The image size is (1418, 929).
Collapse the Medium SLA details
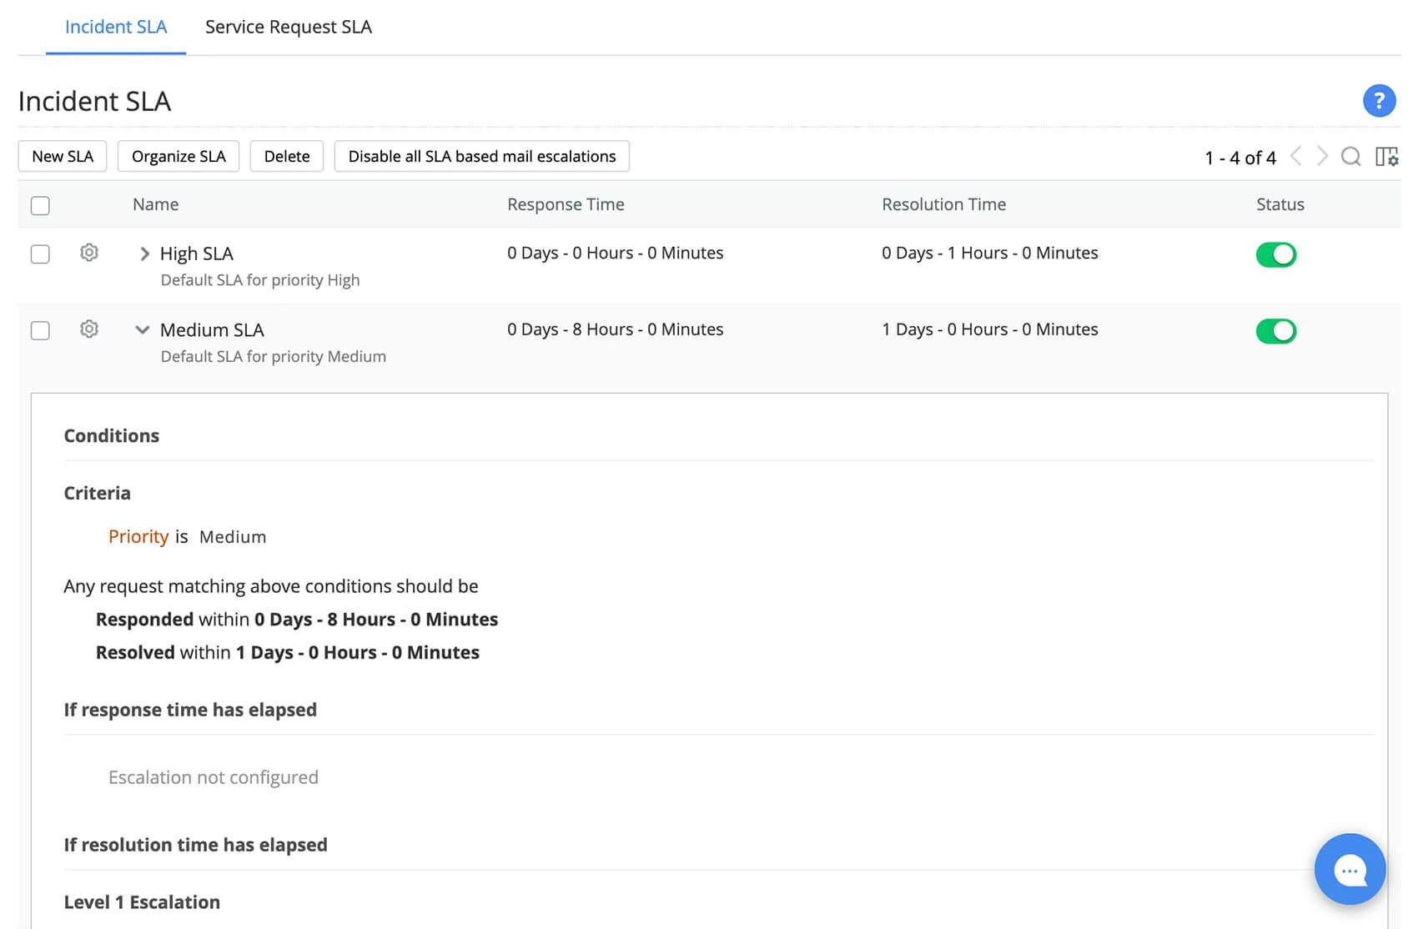coord(143,330)
